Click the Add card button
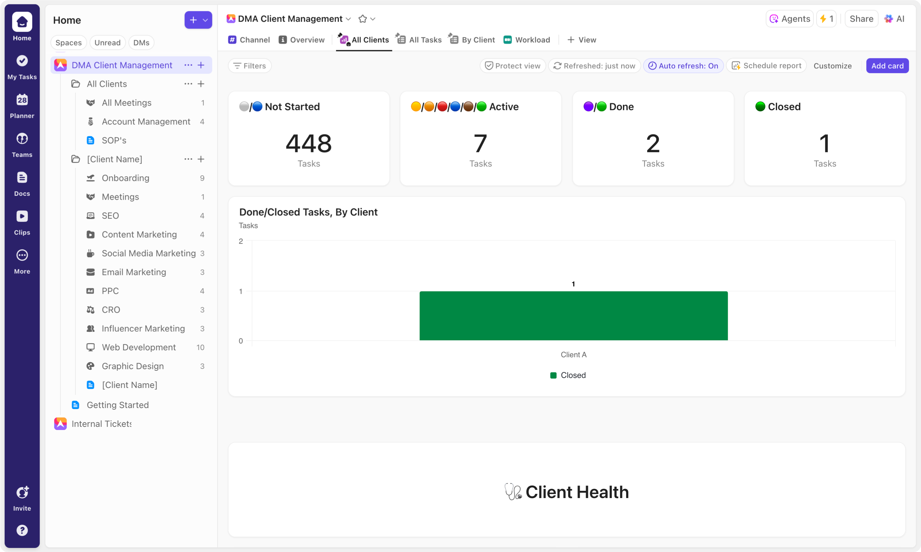Viewport: 921px width, 552px height. [x=887, y=66]
